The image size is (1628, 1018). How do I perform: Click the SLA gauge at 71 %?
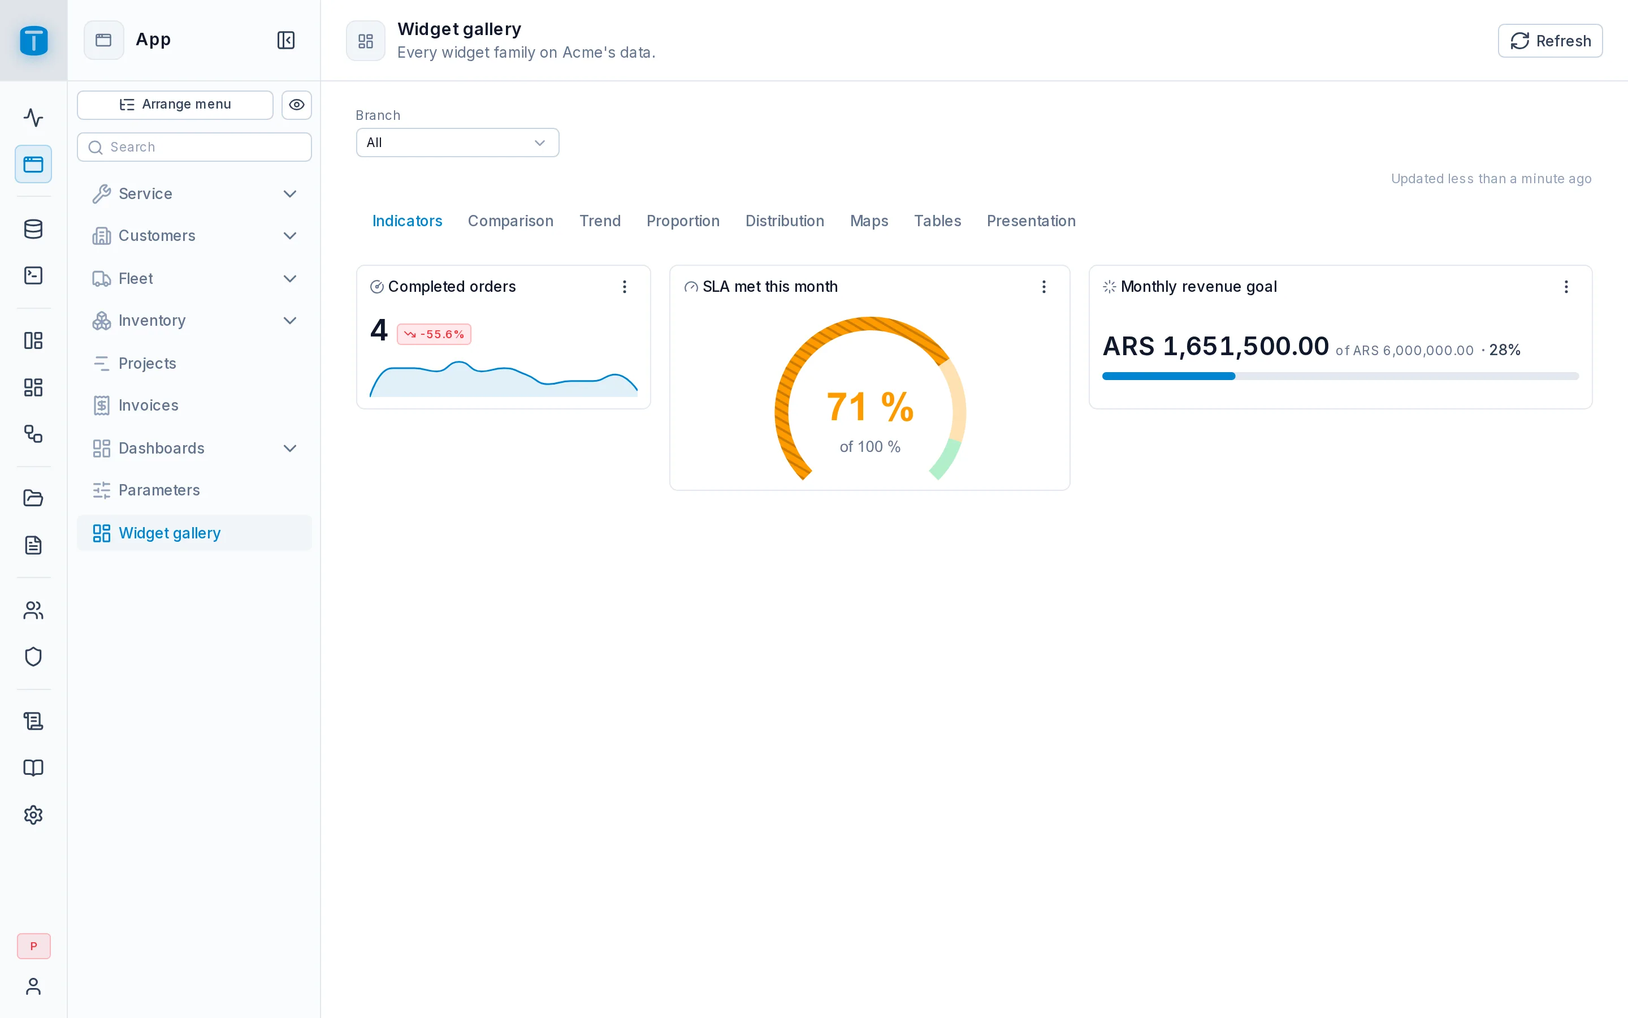pyautogui.click(x=870, y=399)
